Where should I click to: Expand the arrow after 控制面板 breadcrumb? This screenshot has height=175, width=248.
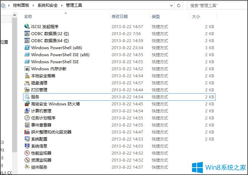click(x=34, y=6)
